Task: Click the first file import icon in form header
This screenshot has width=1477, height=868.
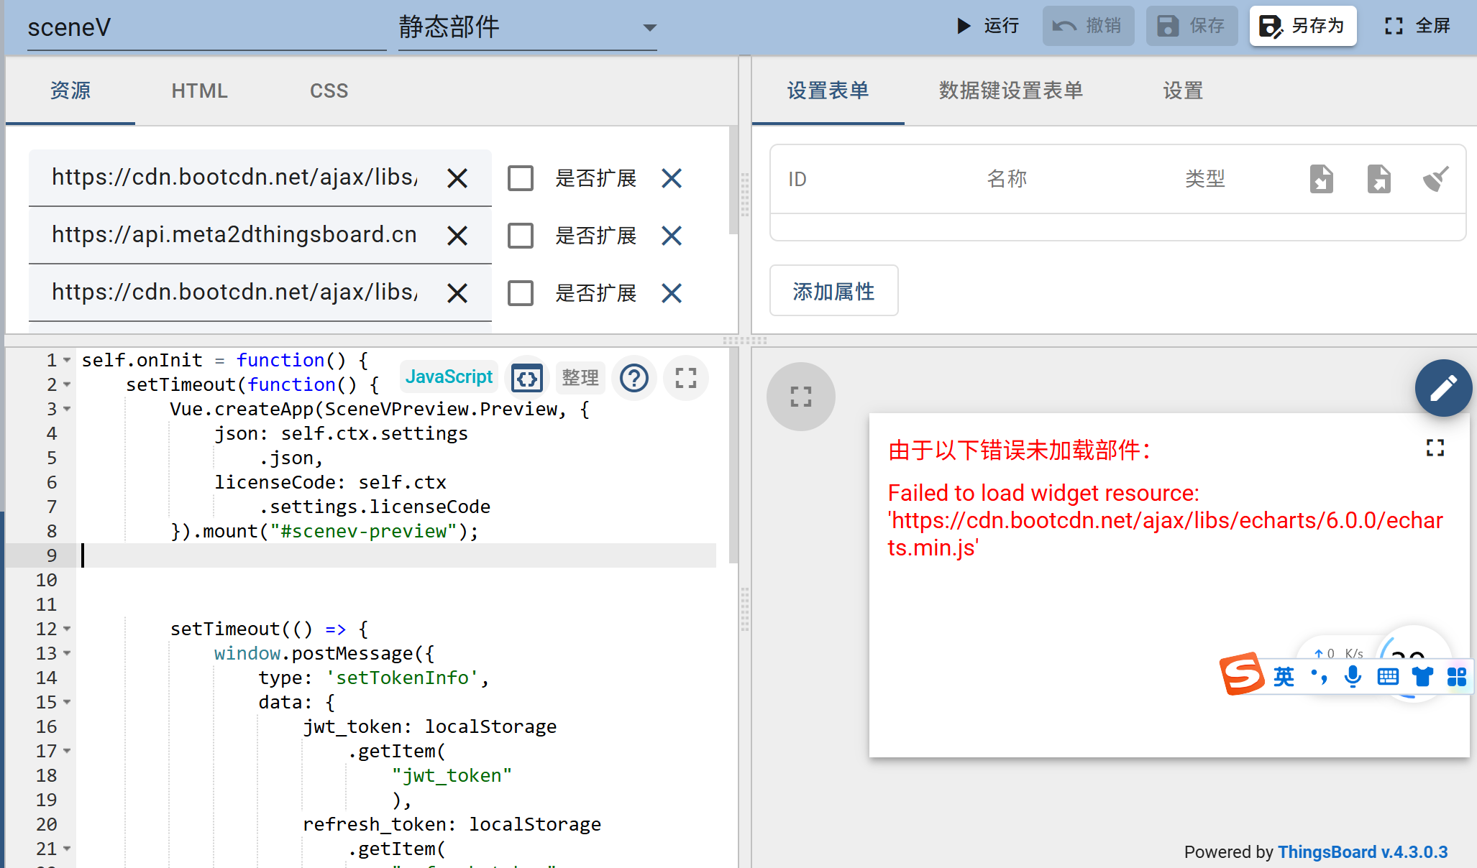Action: [1321, 179]
